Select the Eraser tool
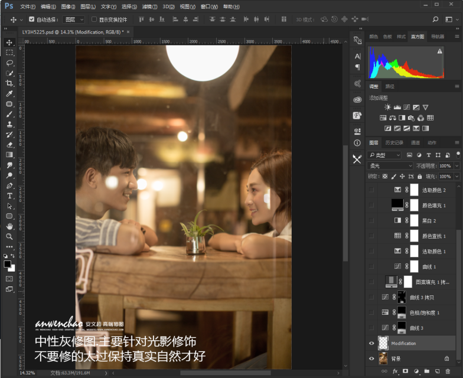463x378 pixels. 9,145
